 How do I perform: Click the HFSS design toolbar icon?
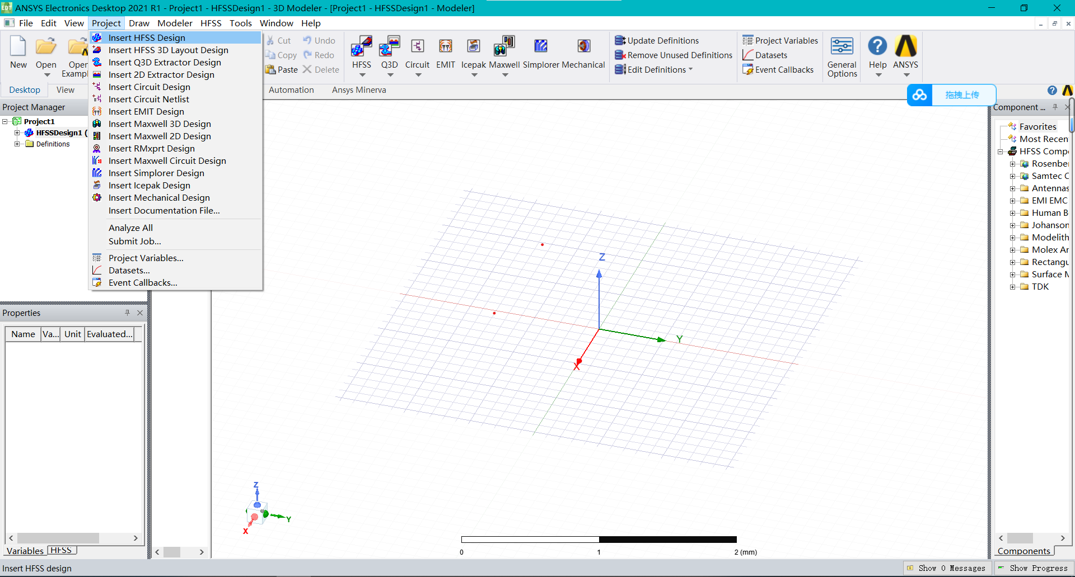point(362,46)
